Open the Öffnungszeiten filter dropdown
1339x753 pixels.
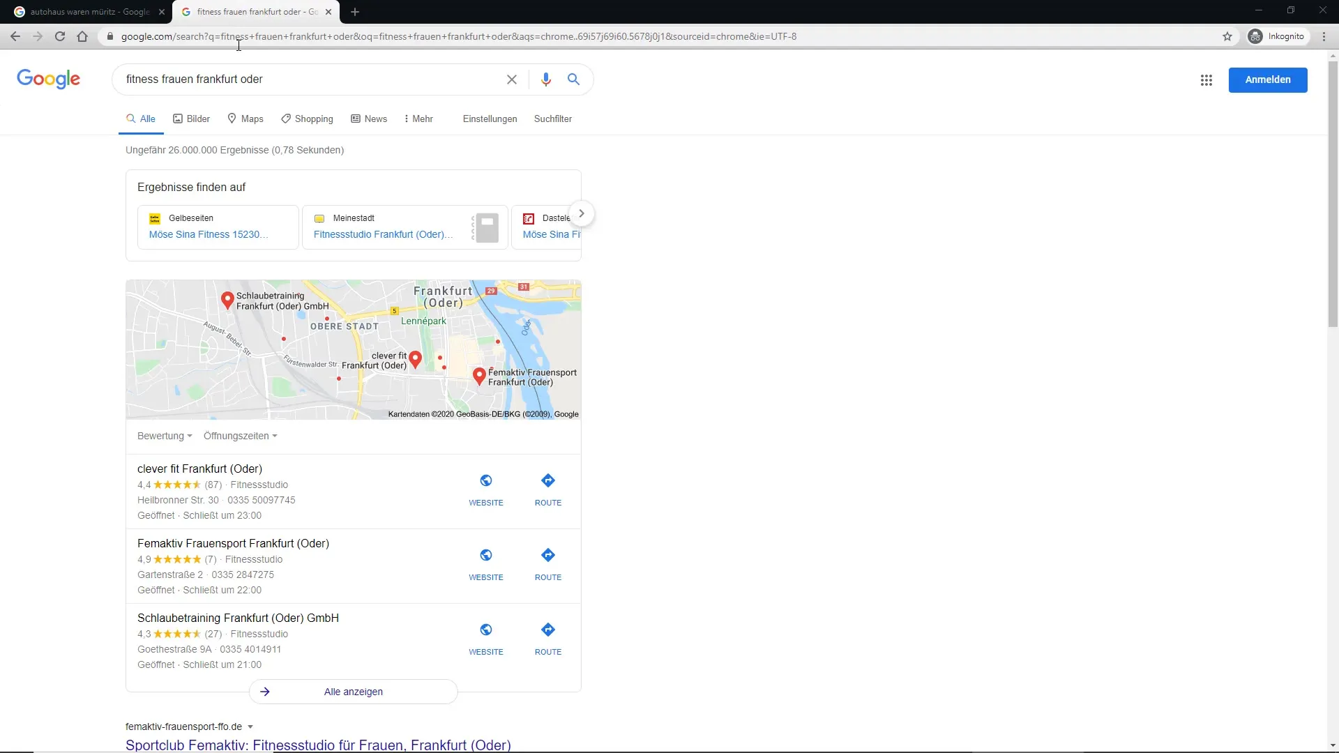tap(241, 436)
